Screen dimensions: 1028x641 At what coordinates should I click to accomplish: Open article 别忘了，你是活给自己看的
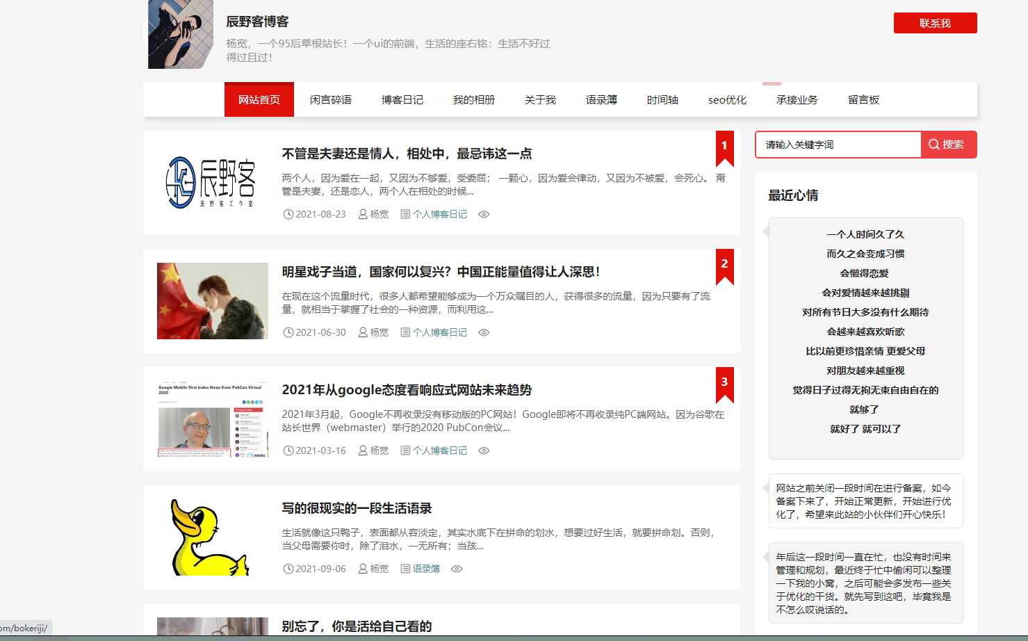tap(357, 626)
